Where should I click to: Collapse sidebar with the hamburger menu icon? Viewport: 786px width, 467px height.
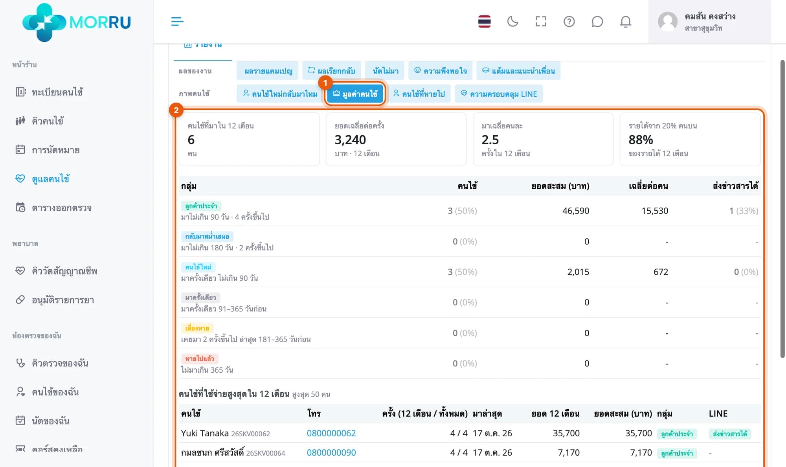coord(177,22)
